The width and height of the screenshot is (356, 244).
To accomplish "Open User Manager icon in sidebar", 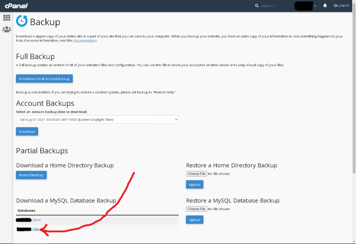I will (x=6, y=30).
